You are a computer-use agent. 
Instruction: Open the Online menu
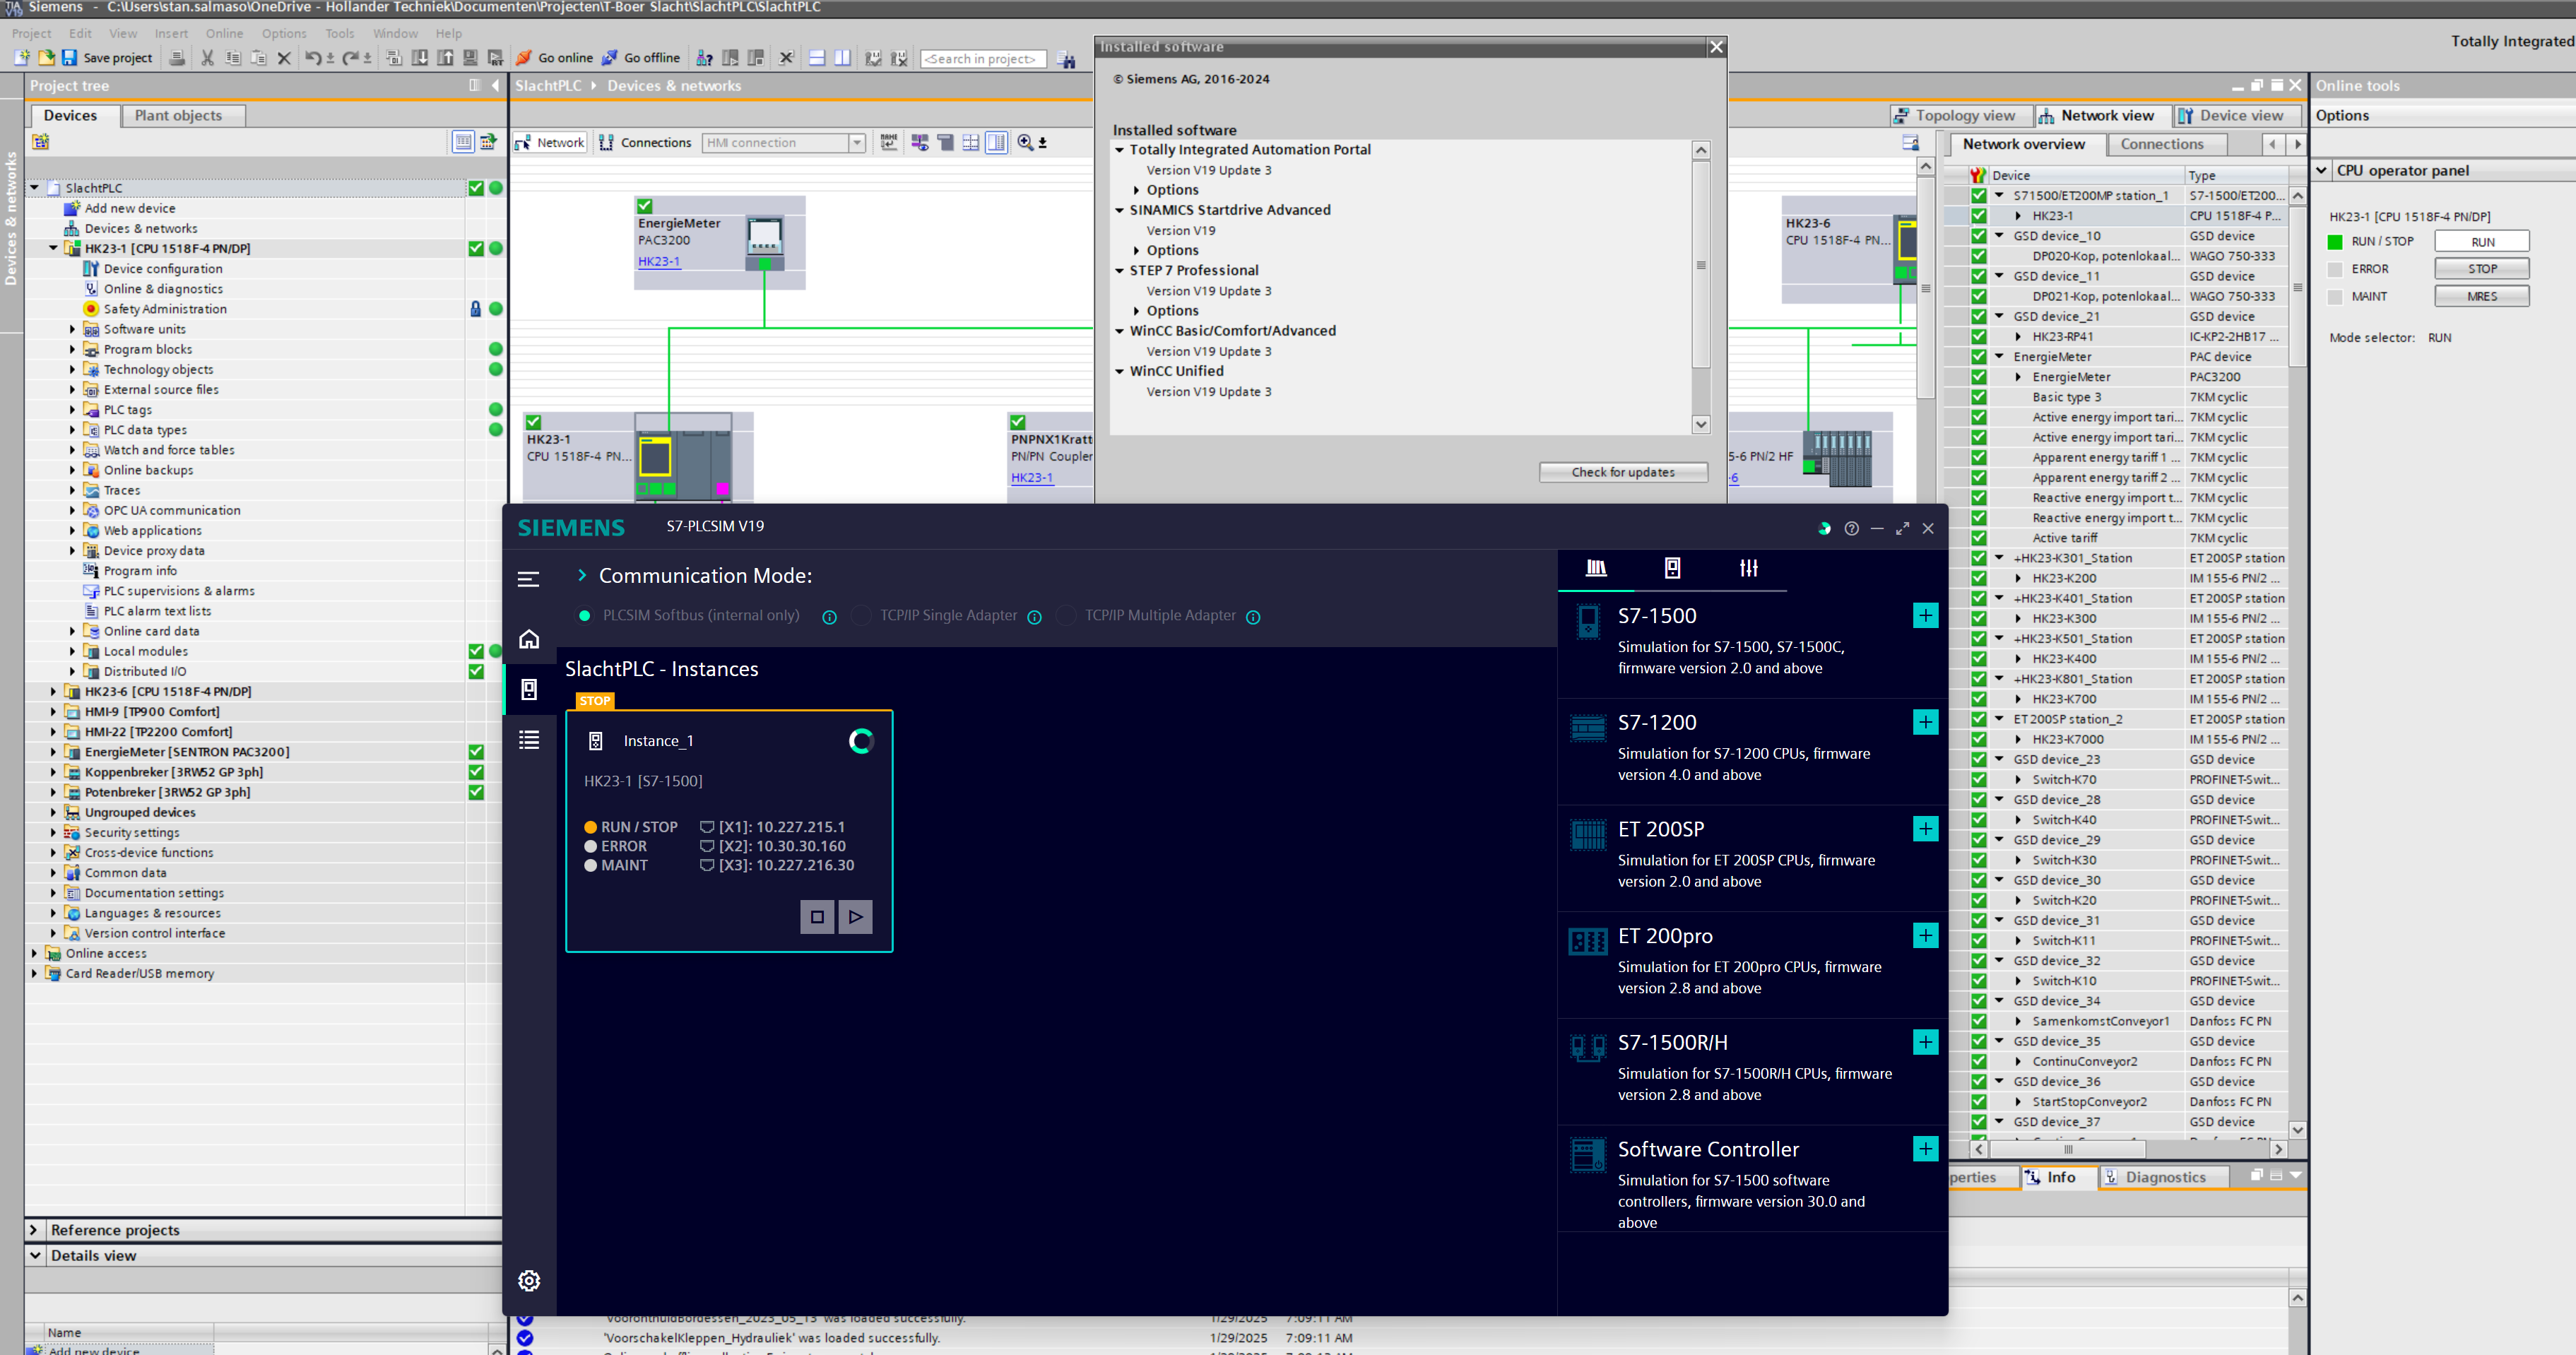pos(224,33)
